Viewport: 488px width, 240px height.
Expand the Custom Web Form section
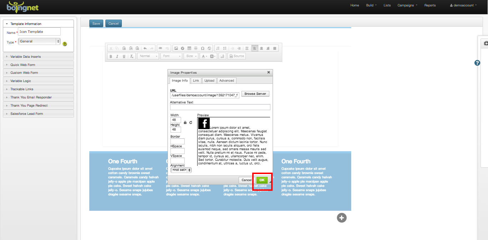click(x=38, y=73)
